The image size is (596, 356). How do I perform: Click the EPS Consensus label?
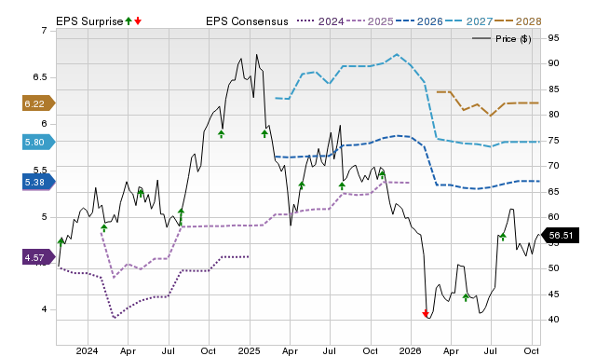tap(247, 21)
